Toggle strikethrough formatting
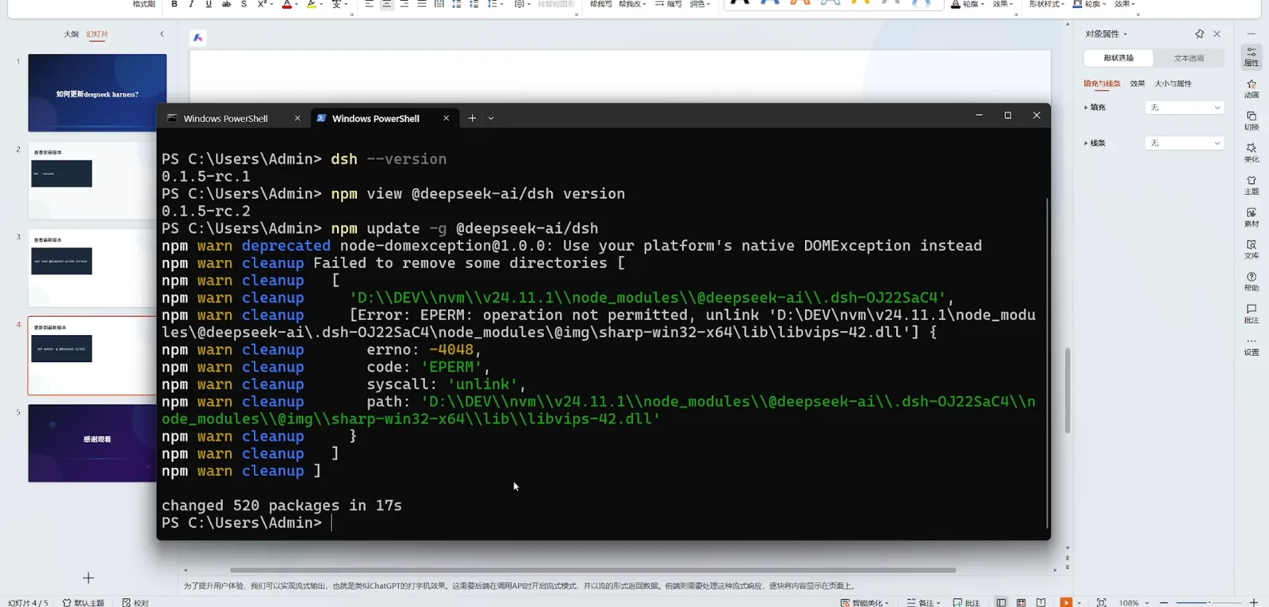This screenshot has height=607, width=1269. click(226, 4)
